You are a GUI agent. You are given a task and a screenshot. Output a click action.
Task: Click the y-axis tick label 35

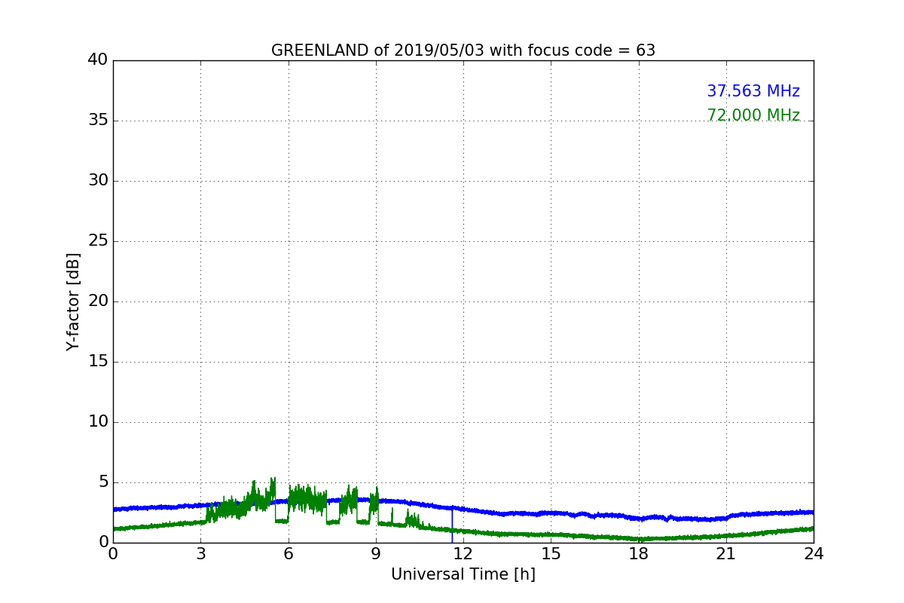pos(98,121)
